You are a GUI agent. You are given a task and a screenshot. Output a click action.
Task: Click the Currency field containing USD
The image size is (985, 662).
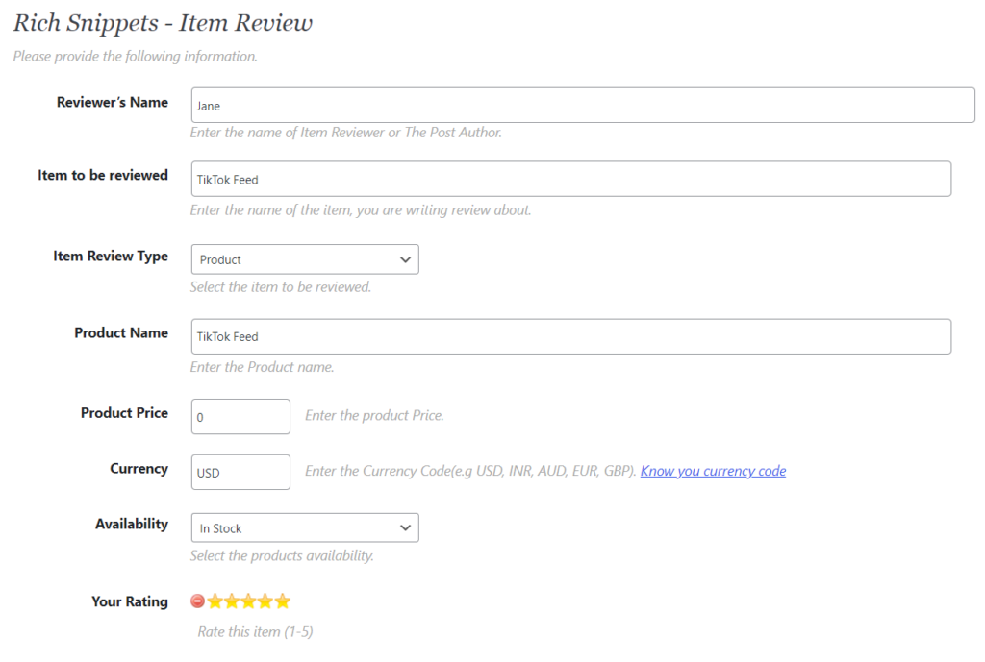[240, 472]
